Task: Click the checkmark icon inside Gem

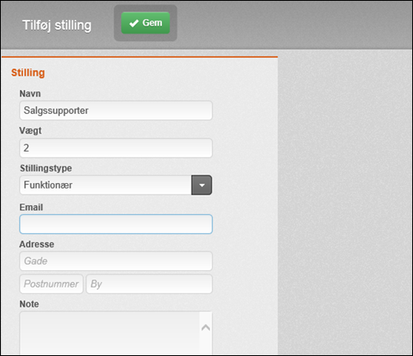Action: click(x=133, y=23)
